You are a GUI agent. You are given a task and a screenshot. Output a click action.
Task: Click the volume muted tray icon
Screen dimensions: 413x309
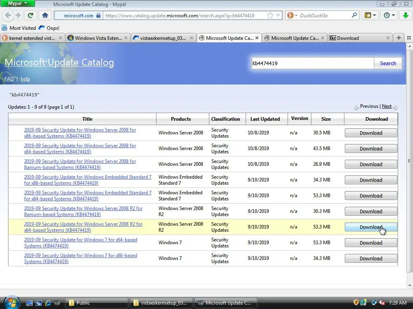(382, 303)
